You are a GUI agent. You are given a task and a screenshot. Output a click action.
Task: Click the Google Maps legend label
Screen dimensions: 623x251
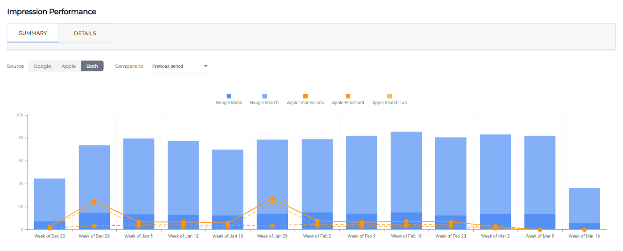tap(229, 103)
